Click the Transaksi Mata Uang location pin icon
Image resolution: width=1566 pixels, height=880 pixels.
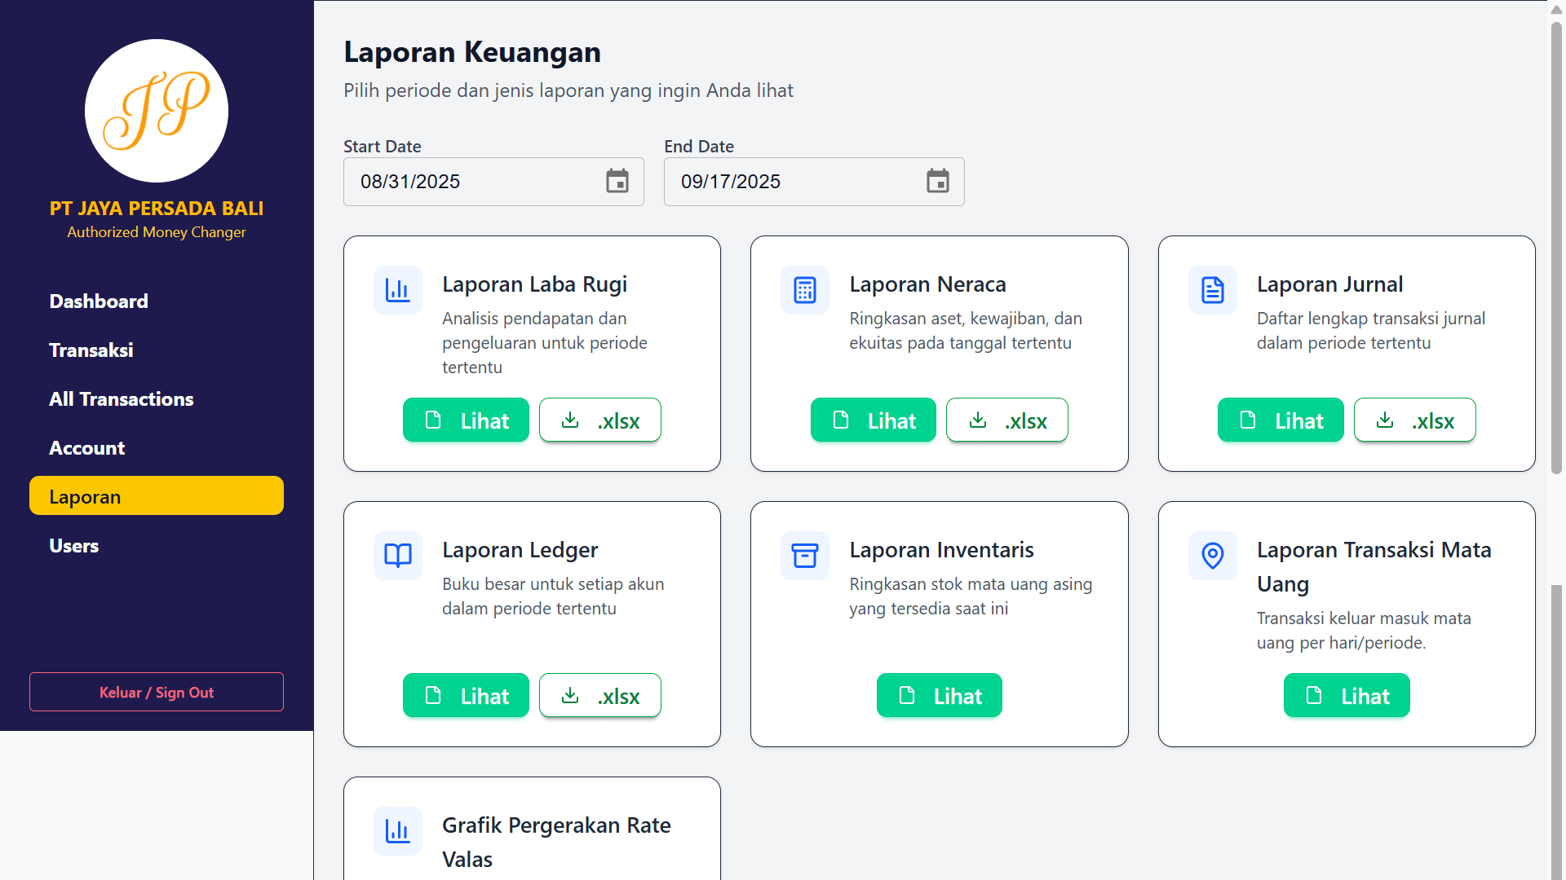coord(1212,556)
